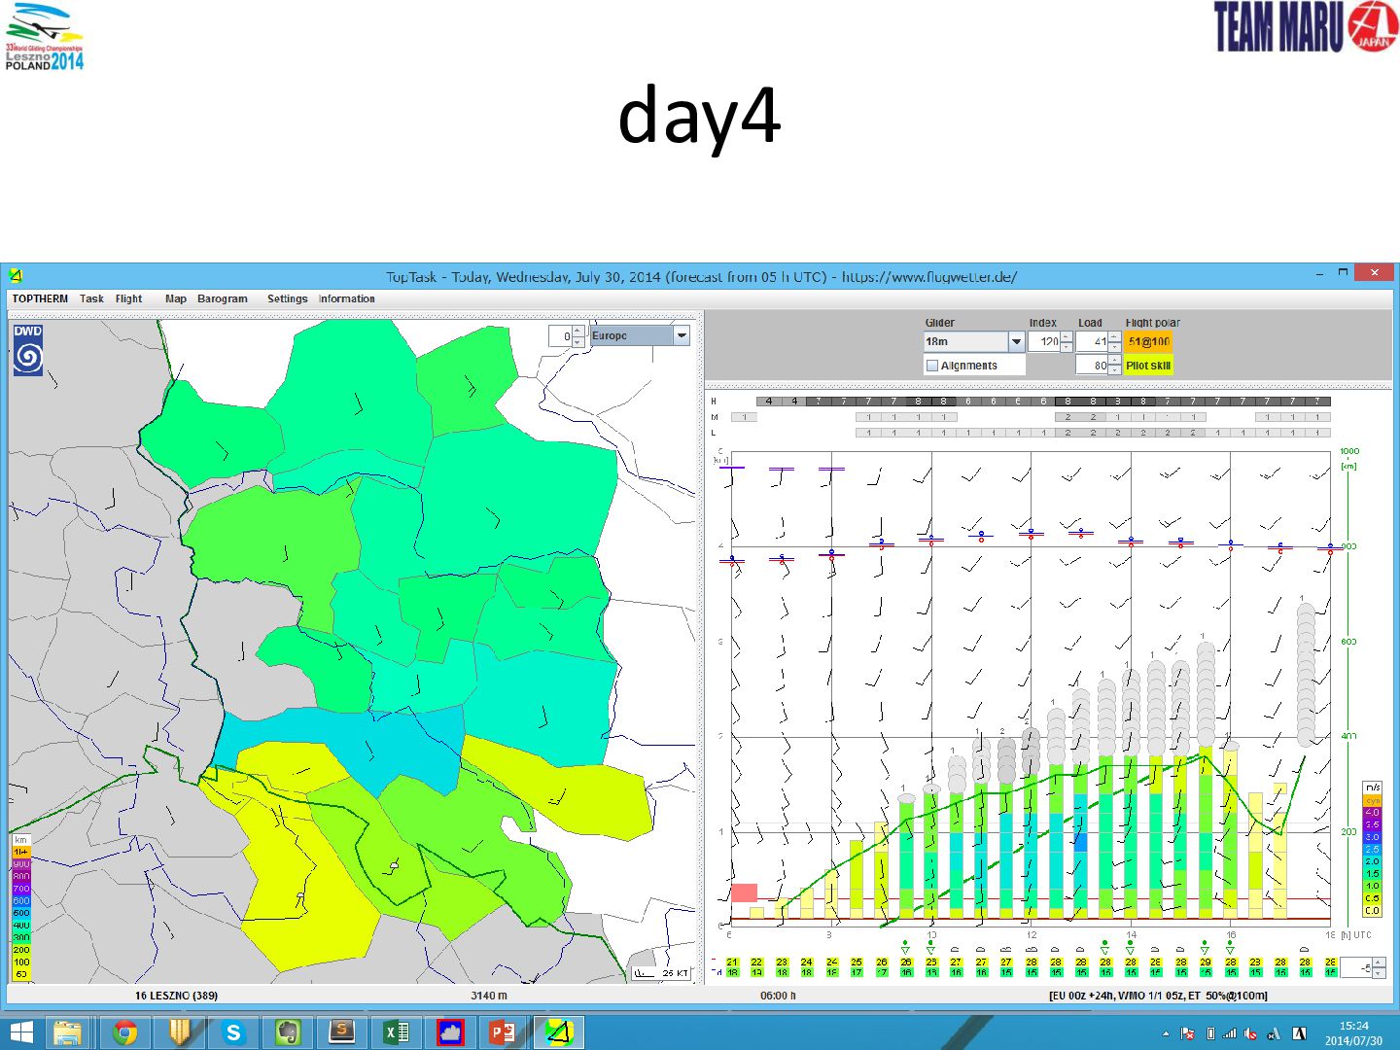Click the DWD logo on the map

click(x=28, y=350)
